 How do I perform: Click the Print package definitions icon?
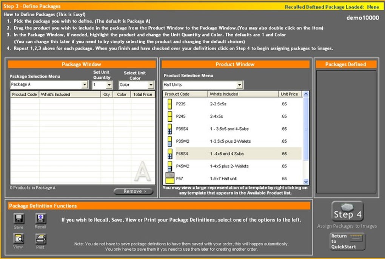click(40, 239)
